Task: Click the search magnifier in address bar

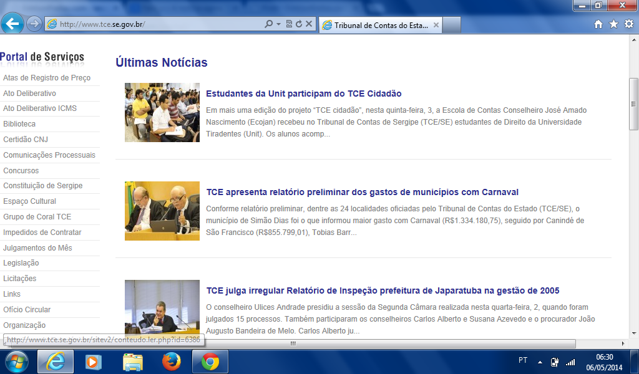Action: [268, 24]
